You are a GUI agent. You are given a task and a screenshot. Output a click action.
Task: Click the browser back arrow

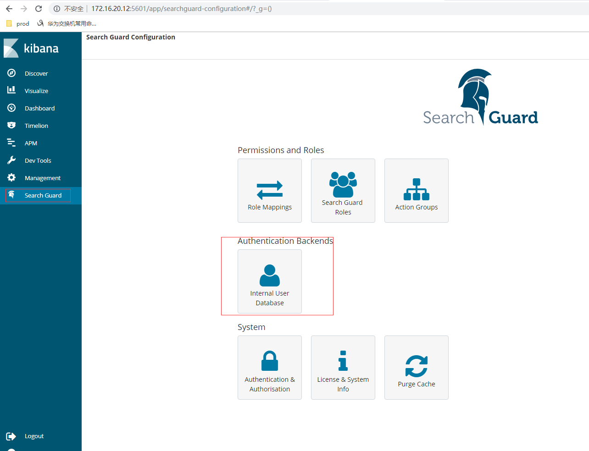9,9
